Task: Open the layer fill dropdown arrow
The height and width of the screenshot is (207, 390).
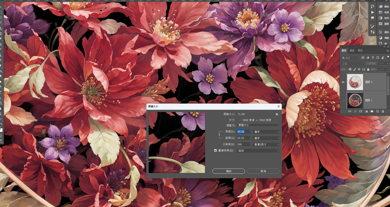Action: (387, 70)
